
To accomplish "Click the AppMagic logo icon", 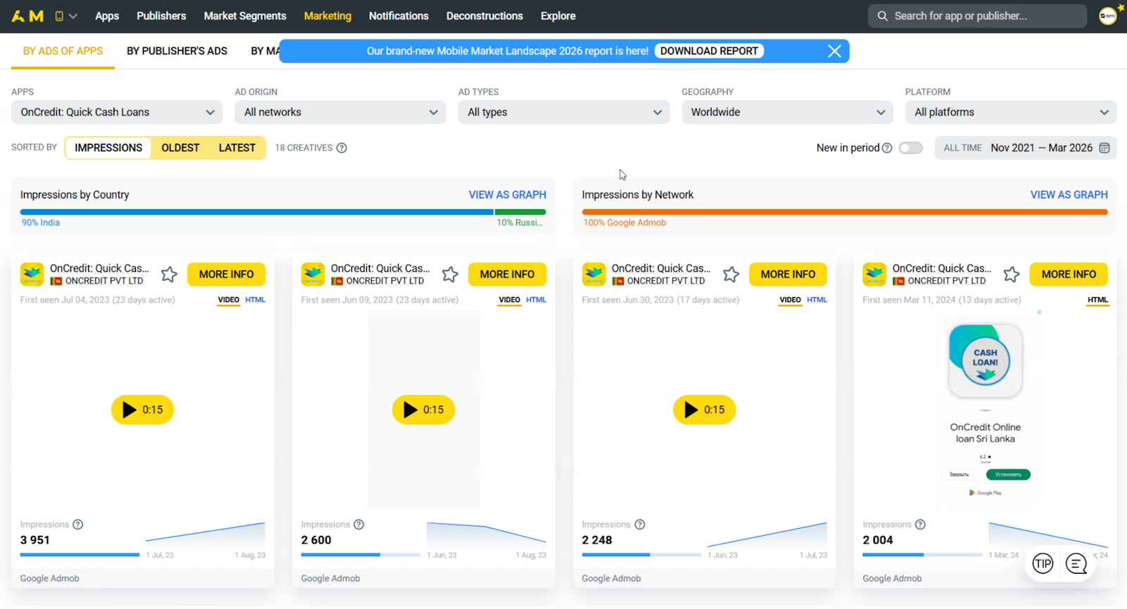I will (27, 15).
